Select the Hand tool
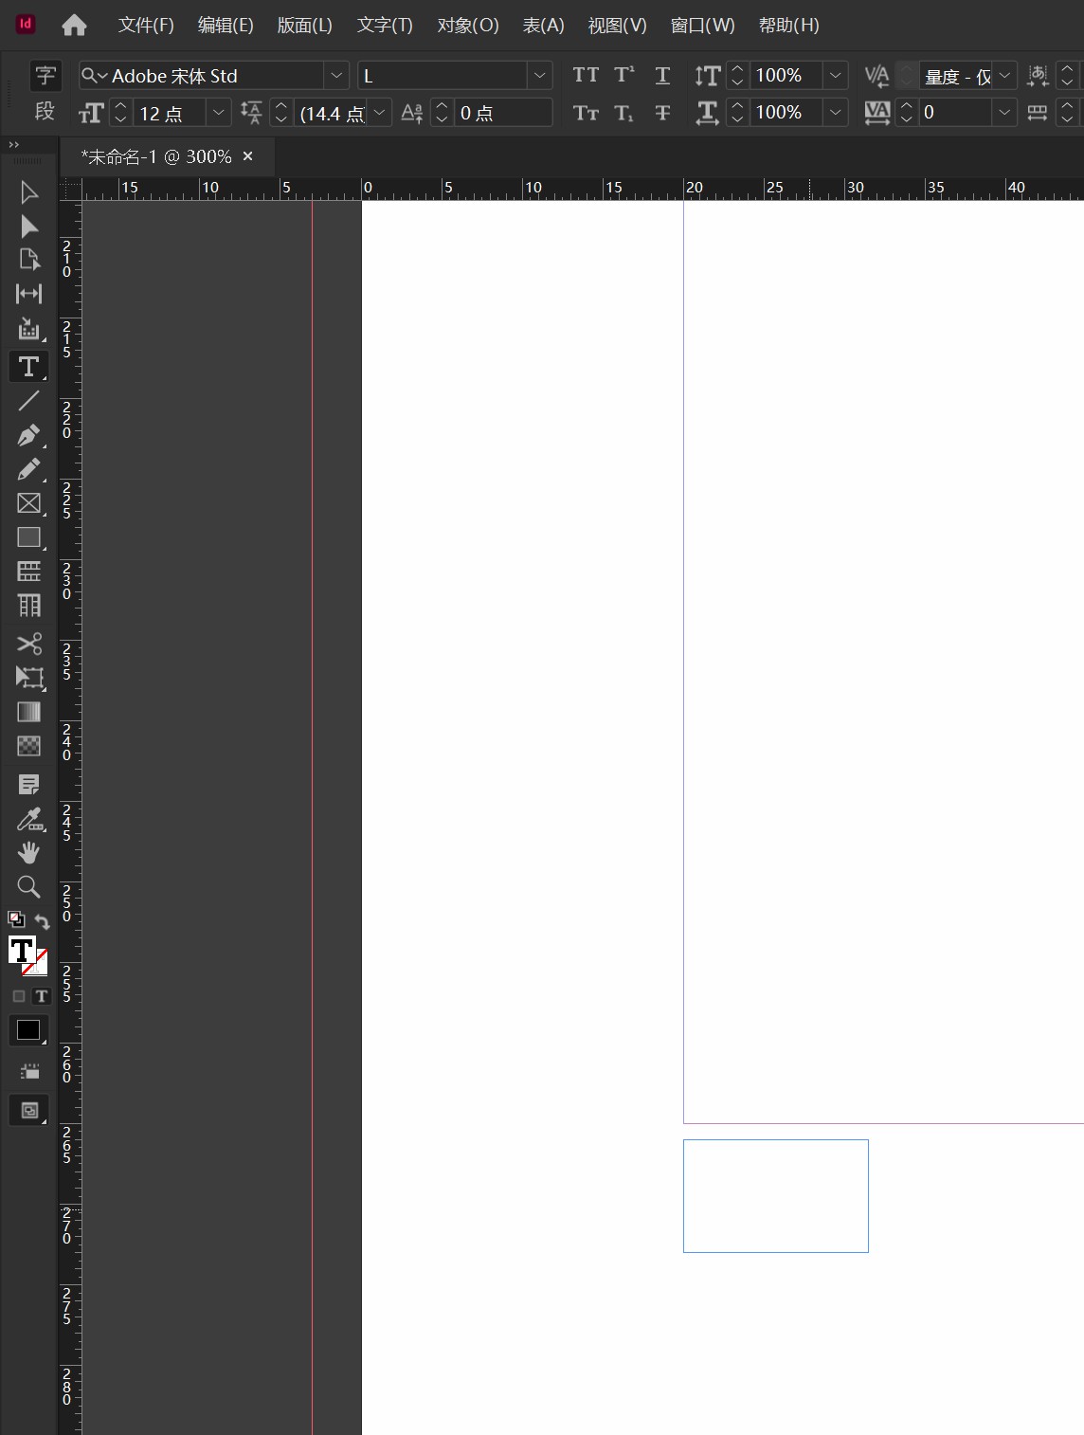The image size is (1084, 1435). pyautogui.click(x=28, y=853)
